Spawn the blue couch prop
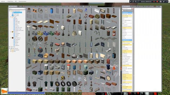Screen dimensions: 170x95 pos(40,56)
